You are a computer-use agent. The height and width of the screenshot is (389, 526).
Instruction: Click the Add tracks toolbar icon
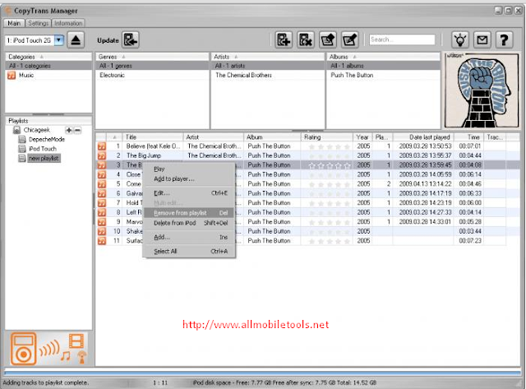[284, 40]
